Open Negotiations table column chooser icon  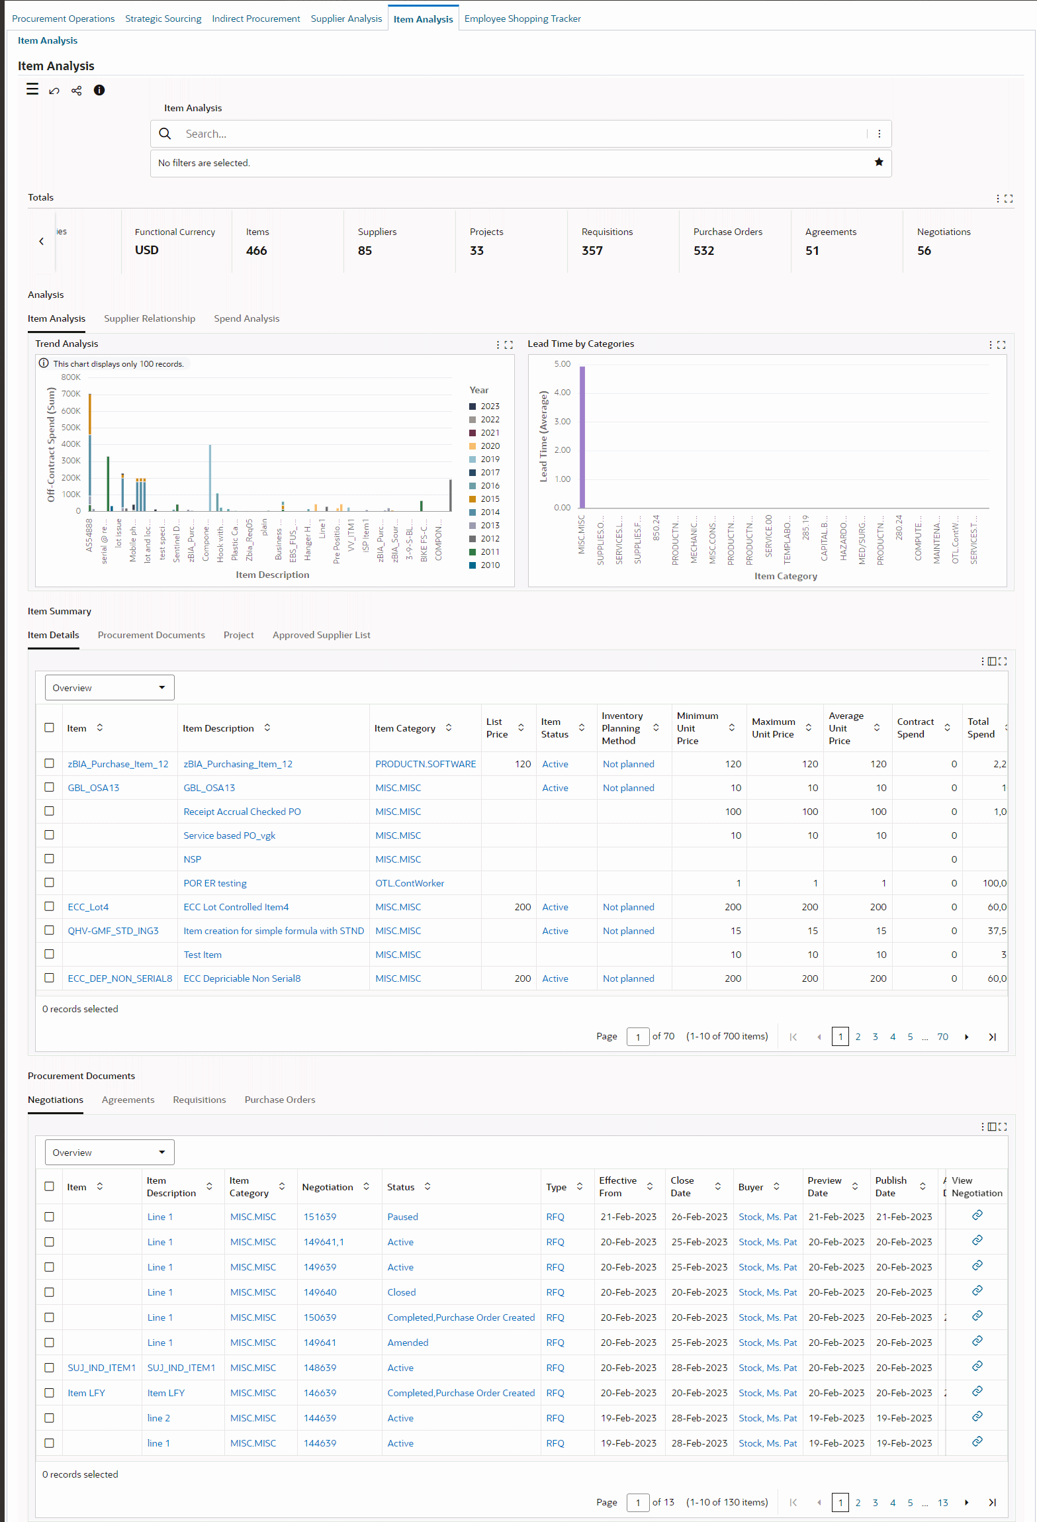click(992, 1127)
